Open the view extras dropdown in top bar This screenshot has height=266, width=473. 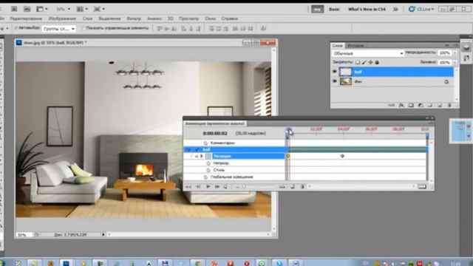pyautogui.click(x=42, y=9)
